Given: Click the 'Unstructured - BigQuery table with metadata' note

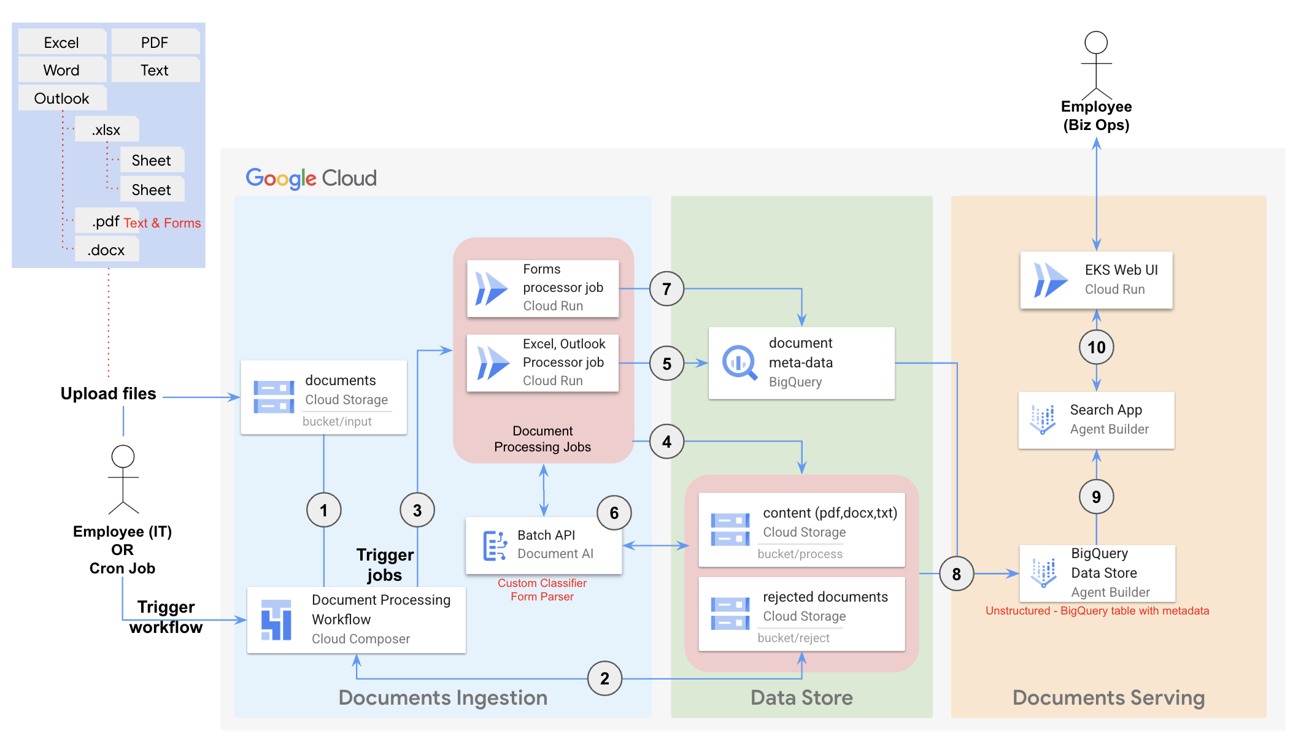Looking at the screenshot, I should (x=1097, y=610).
